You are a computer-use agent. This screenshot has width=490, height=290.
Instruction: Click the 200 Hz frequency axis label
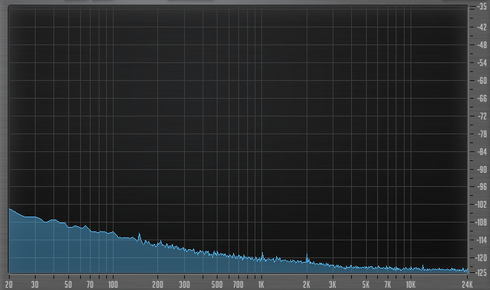pos(157,284)
